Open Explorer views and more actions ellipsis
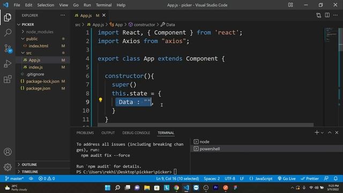This screenshot has height=193, width=343. pyautogui.click(x=63, y=15)
